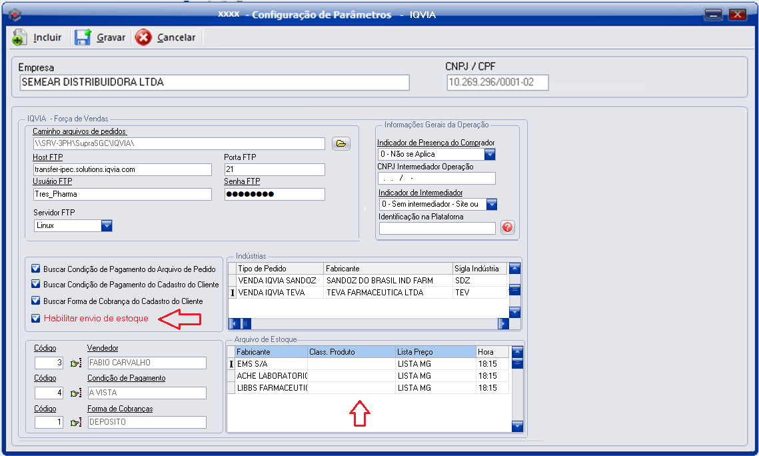The image size is (759, 456).
Task: Select the ACHE LABORATORIO stock row
Action: [271, 376]
